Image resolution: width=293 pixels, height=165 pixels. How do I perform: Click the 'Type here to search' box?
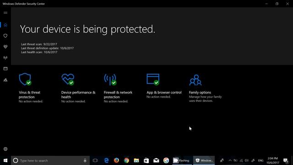tap(50, 160)
